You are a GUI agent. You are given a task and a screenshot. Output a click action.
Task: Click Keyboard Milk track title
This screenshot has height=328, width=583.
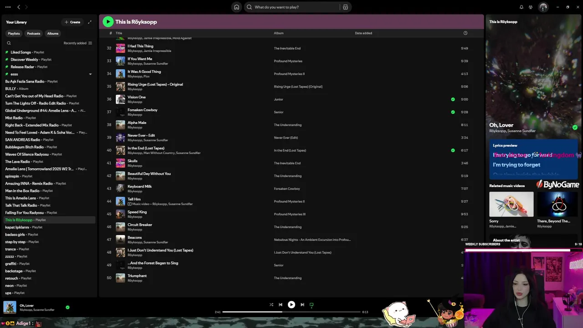[x=140, y=186]
